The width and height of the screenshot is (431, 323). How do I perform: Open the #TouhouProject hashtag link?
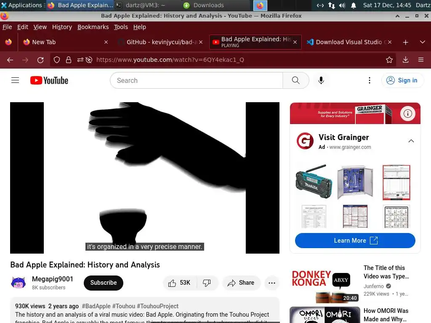coord(157,306)
